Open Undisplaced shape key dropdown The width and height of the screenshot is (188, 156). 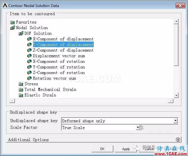click(120, 121)
